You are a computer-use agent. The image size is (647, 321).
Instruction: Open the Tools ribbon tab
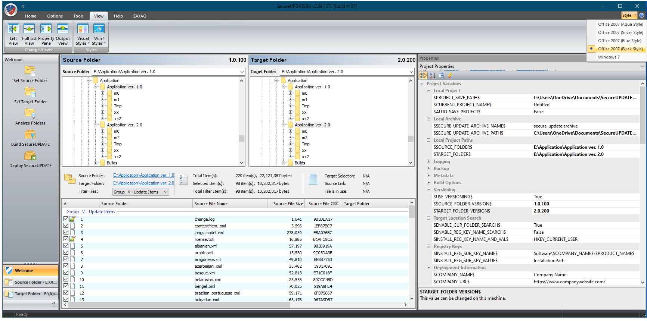point(78,16)
